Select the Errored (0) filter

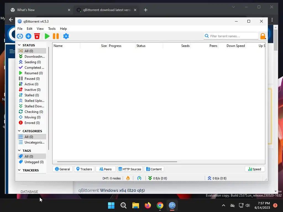tap(32, 123)
